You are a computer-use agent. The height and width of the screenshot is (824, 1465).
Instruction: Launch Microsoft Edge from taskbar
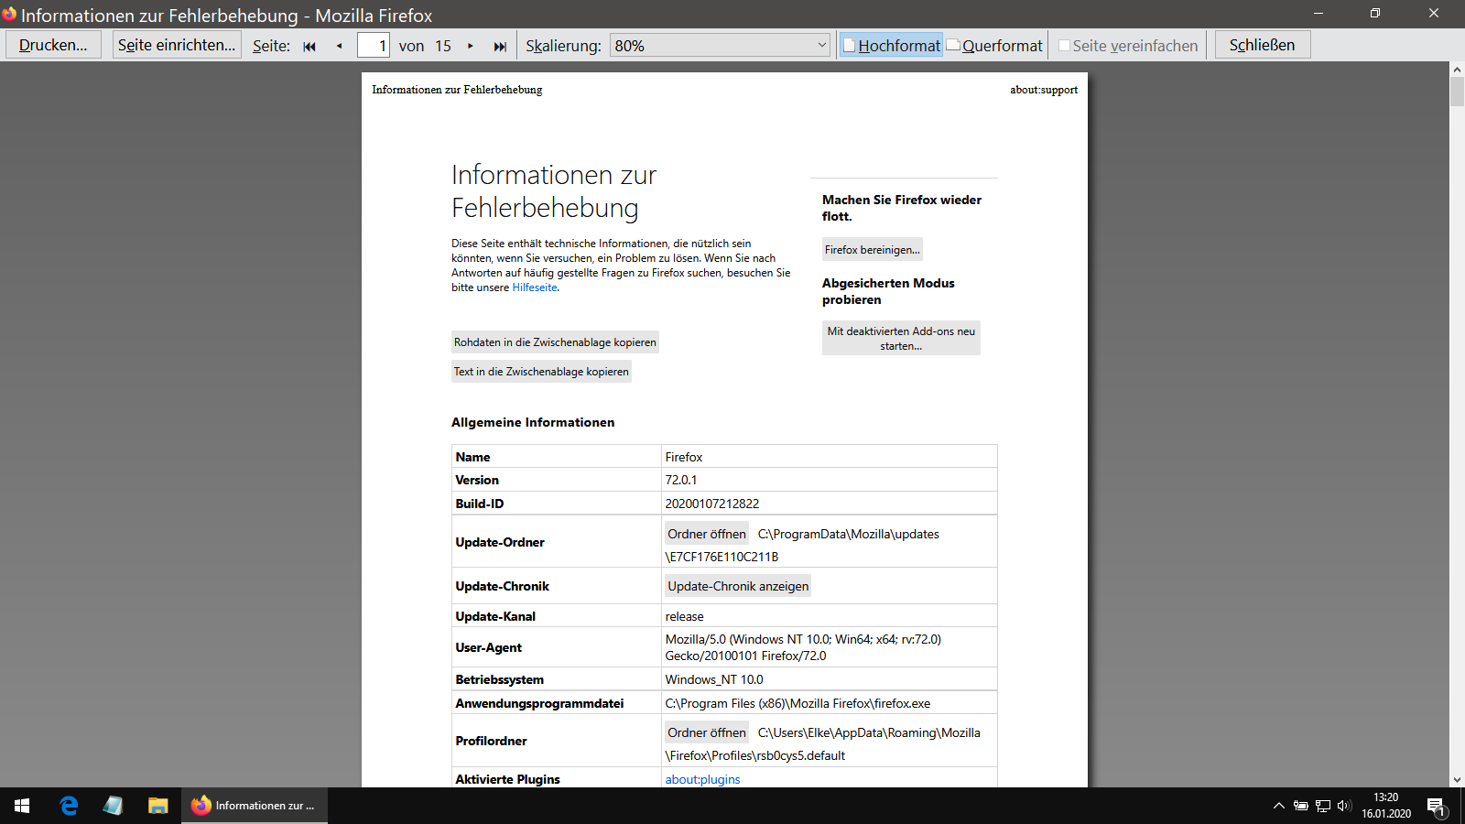coord(69,806)
